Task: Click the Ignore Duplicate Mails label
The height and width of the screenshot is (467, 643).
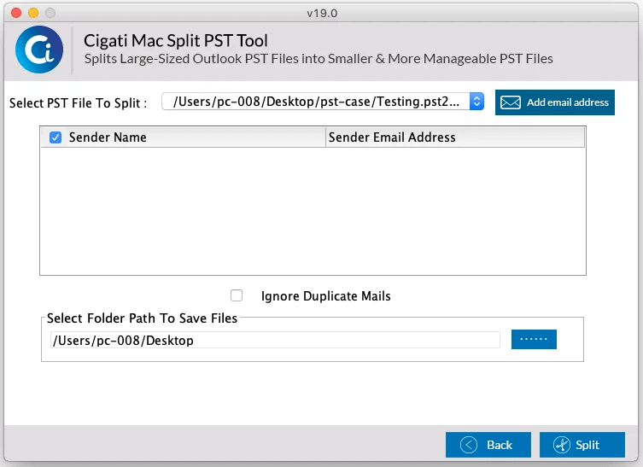Action: pyautogui.click(x=326, y=296)
